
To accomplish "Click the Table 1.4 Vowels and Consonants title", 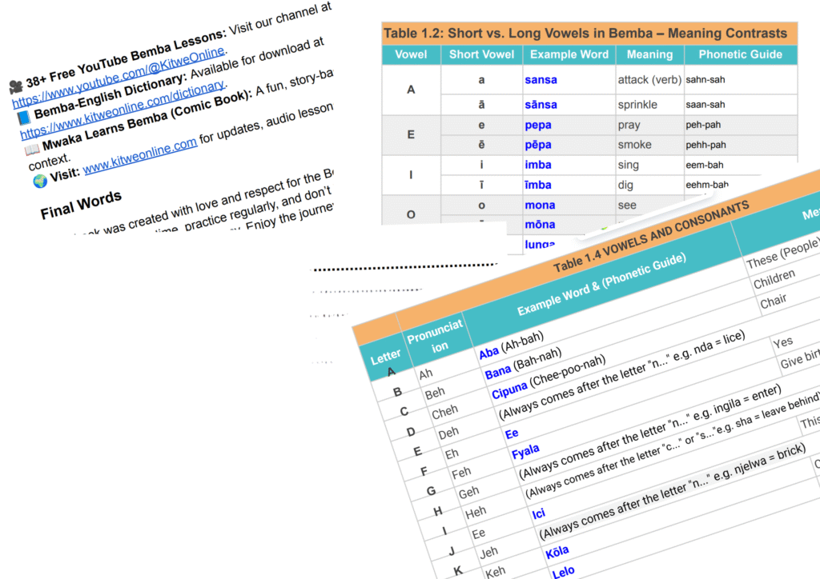I will coord(651,237).
